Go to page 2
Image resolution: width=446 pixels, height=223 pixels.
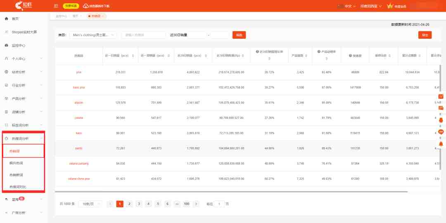pyautogui.click(x=129, y=204)
